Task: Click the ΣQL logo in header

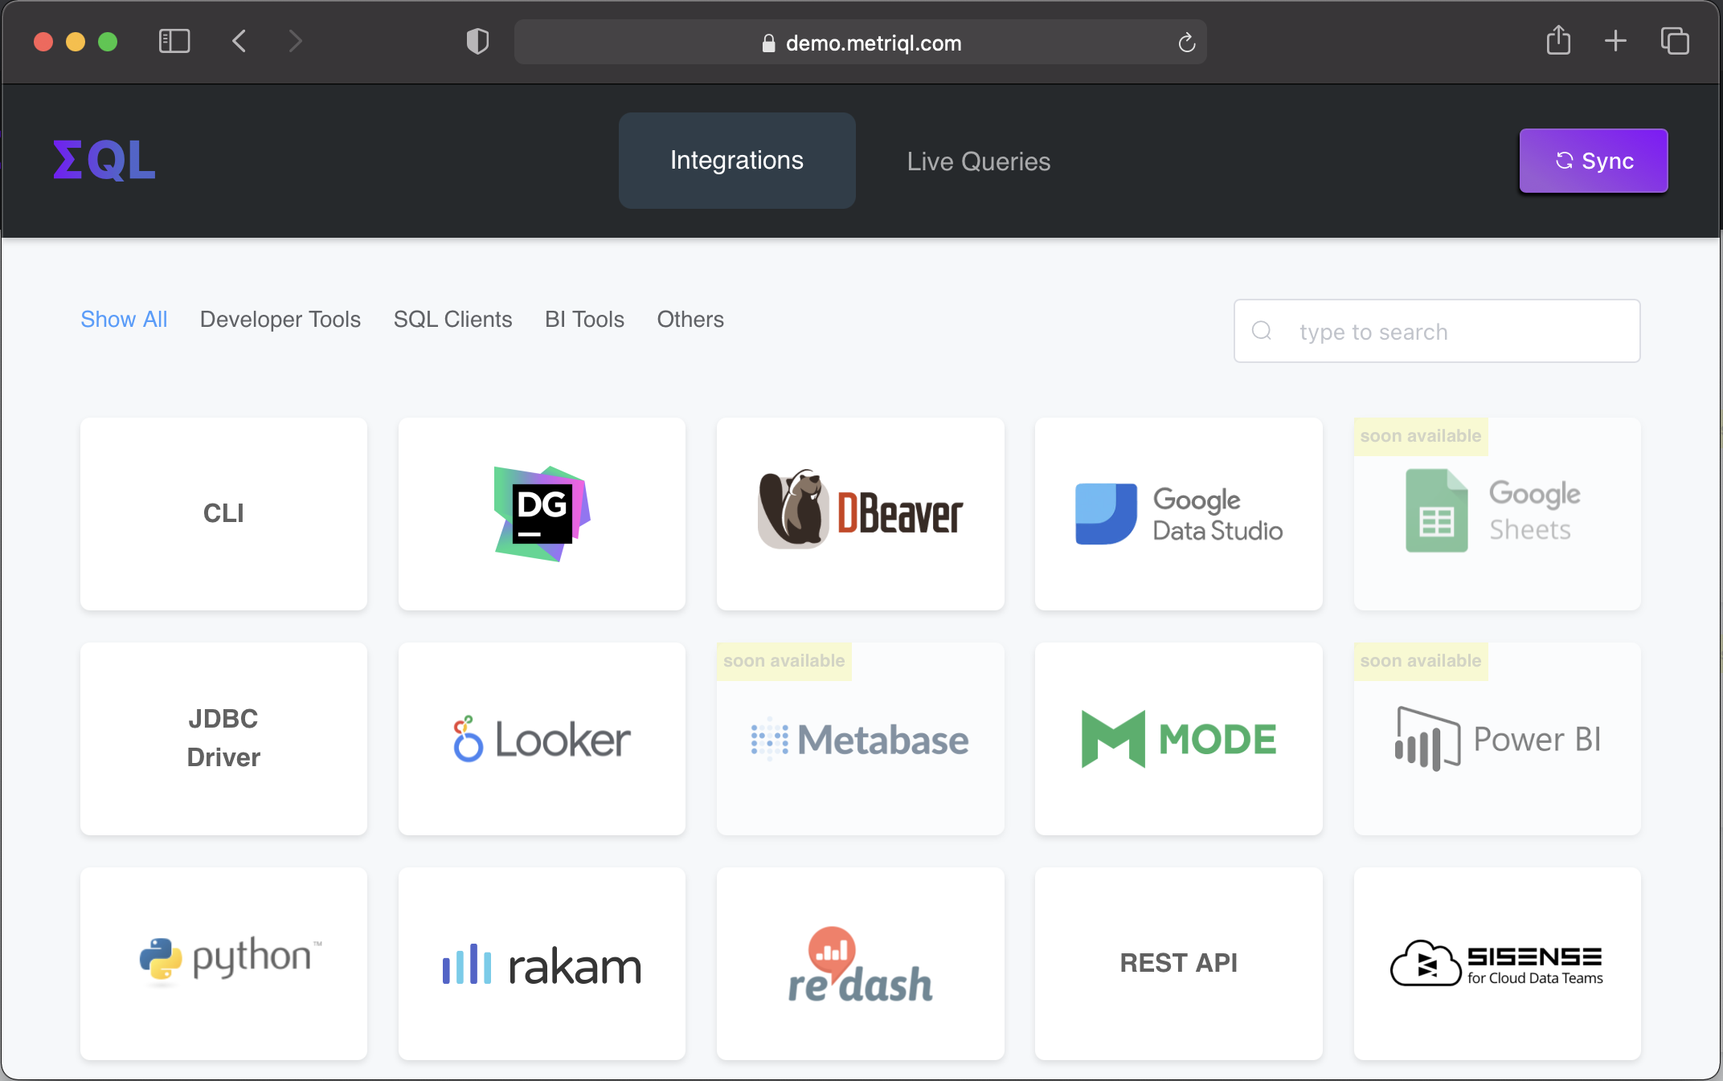Action: pyautogui.click(x=104, y=160)
